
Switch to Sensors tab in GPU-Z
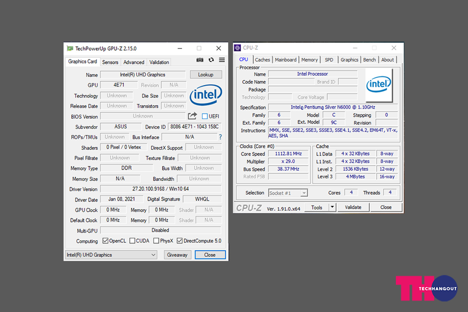click(x=110, y=62)
